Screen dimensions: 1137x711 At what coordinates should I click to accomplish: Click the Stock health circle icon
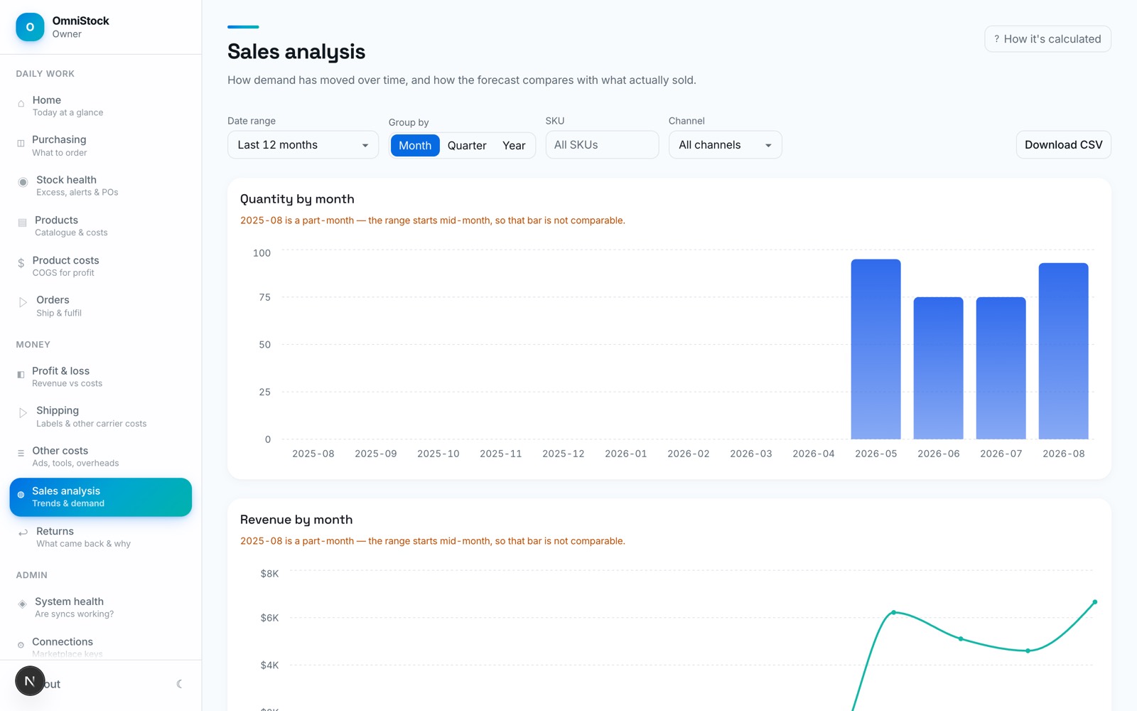pyautogui.click(x=23, y=183)
